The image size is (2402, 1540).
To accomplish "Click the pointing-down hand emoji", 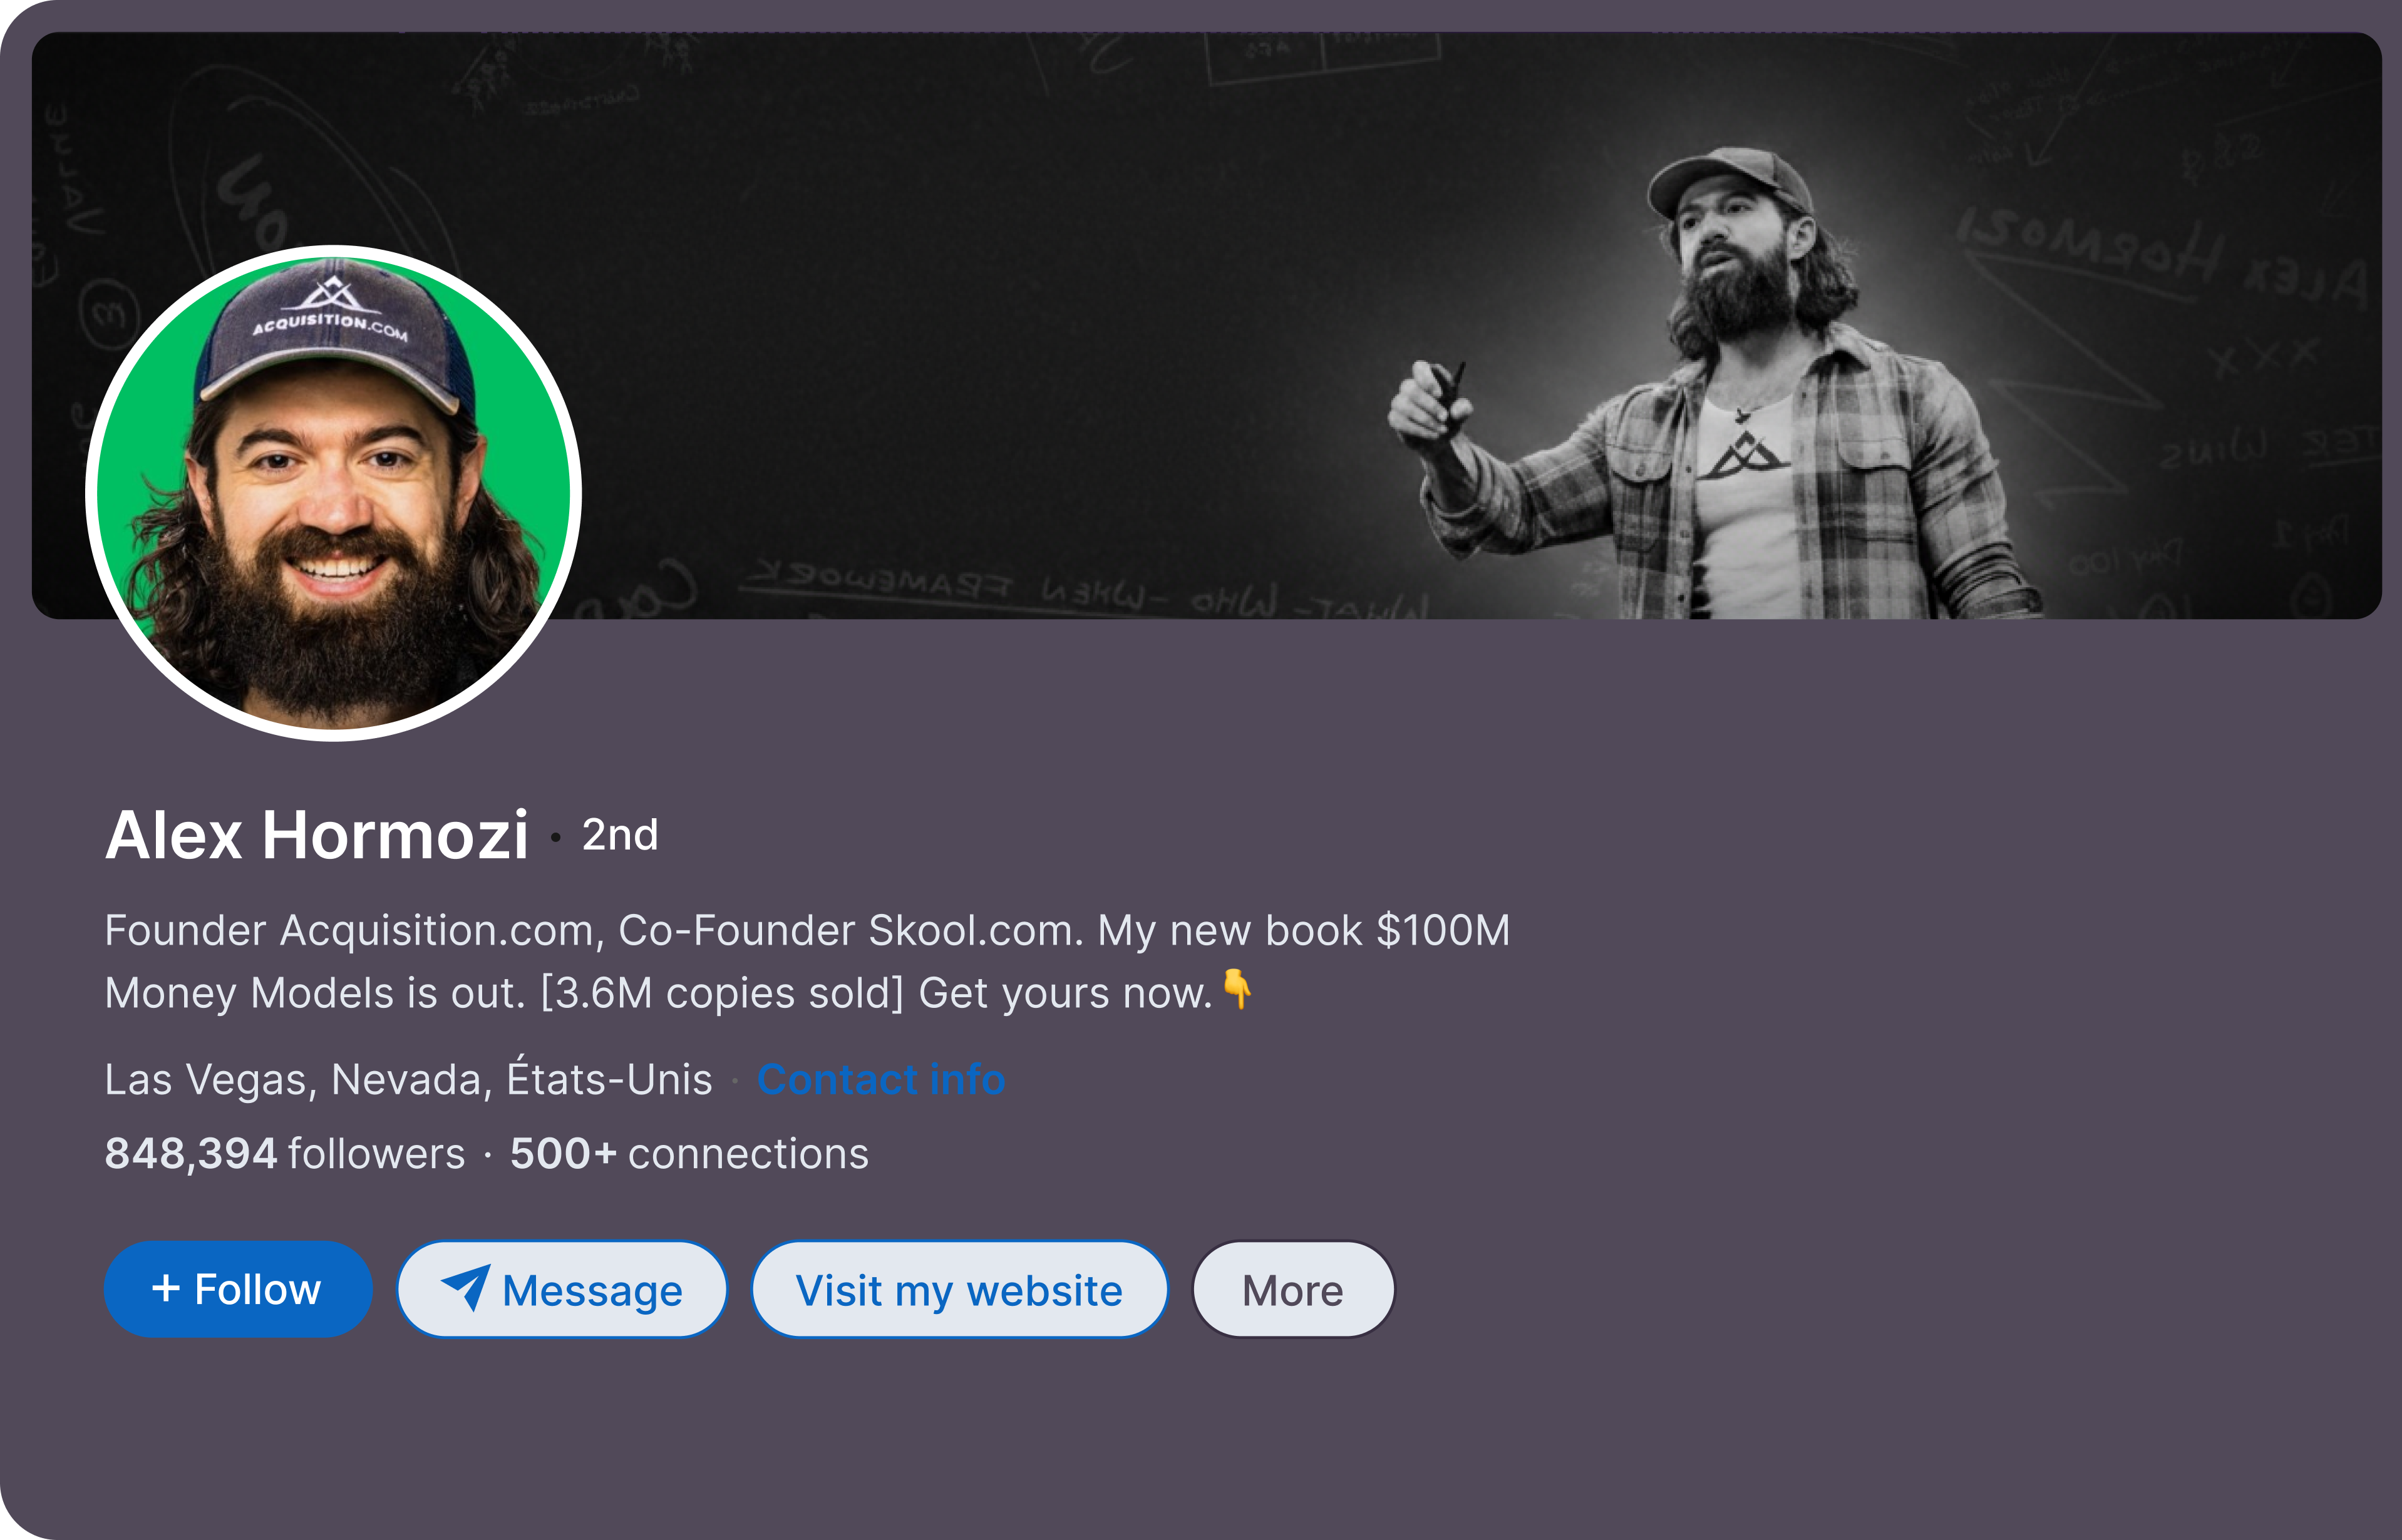I will click(x=1237, y=989).
